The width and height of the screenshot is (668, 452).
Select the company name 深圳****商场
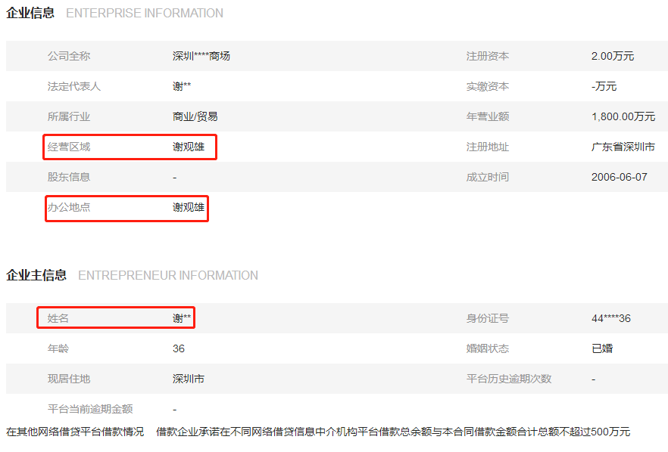click(x=201, y=56)
